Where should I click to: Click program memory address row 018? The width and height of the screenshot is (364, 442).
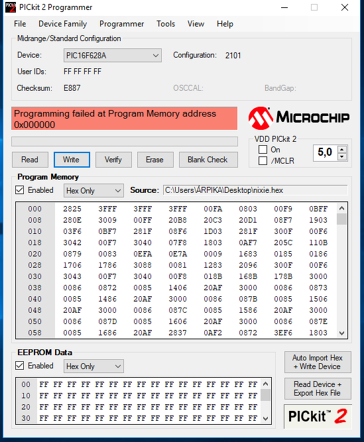(x=35, y=243)
